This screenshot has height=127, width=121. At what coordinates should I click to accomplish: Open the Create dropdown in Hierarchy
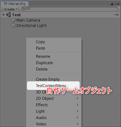click(x=11, y=9)
